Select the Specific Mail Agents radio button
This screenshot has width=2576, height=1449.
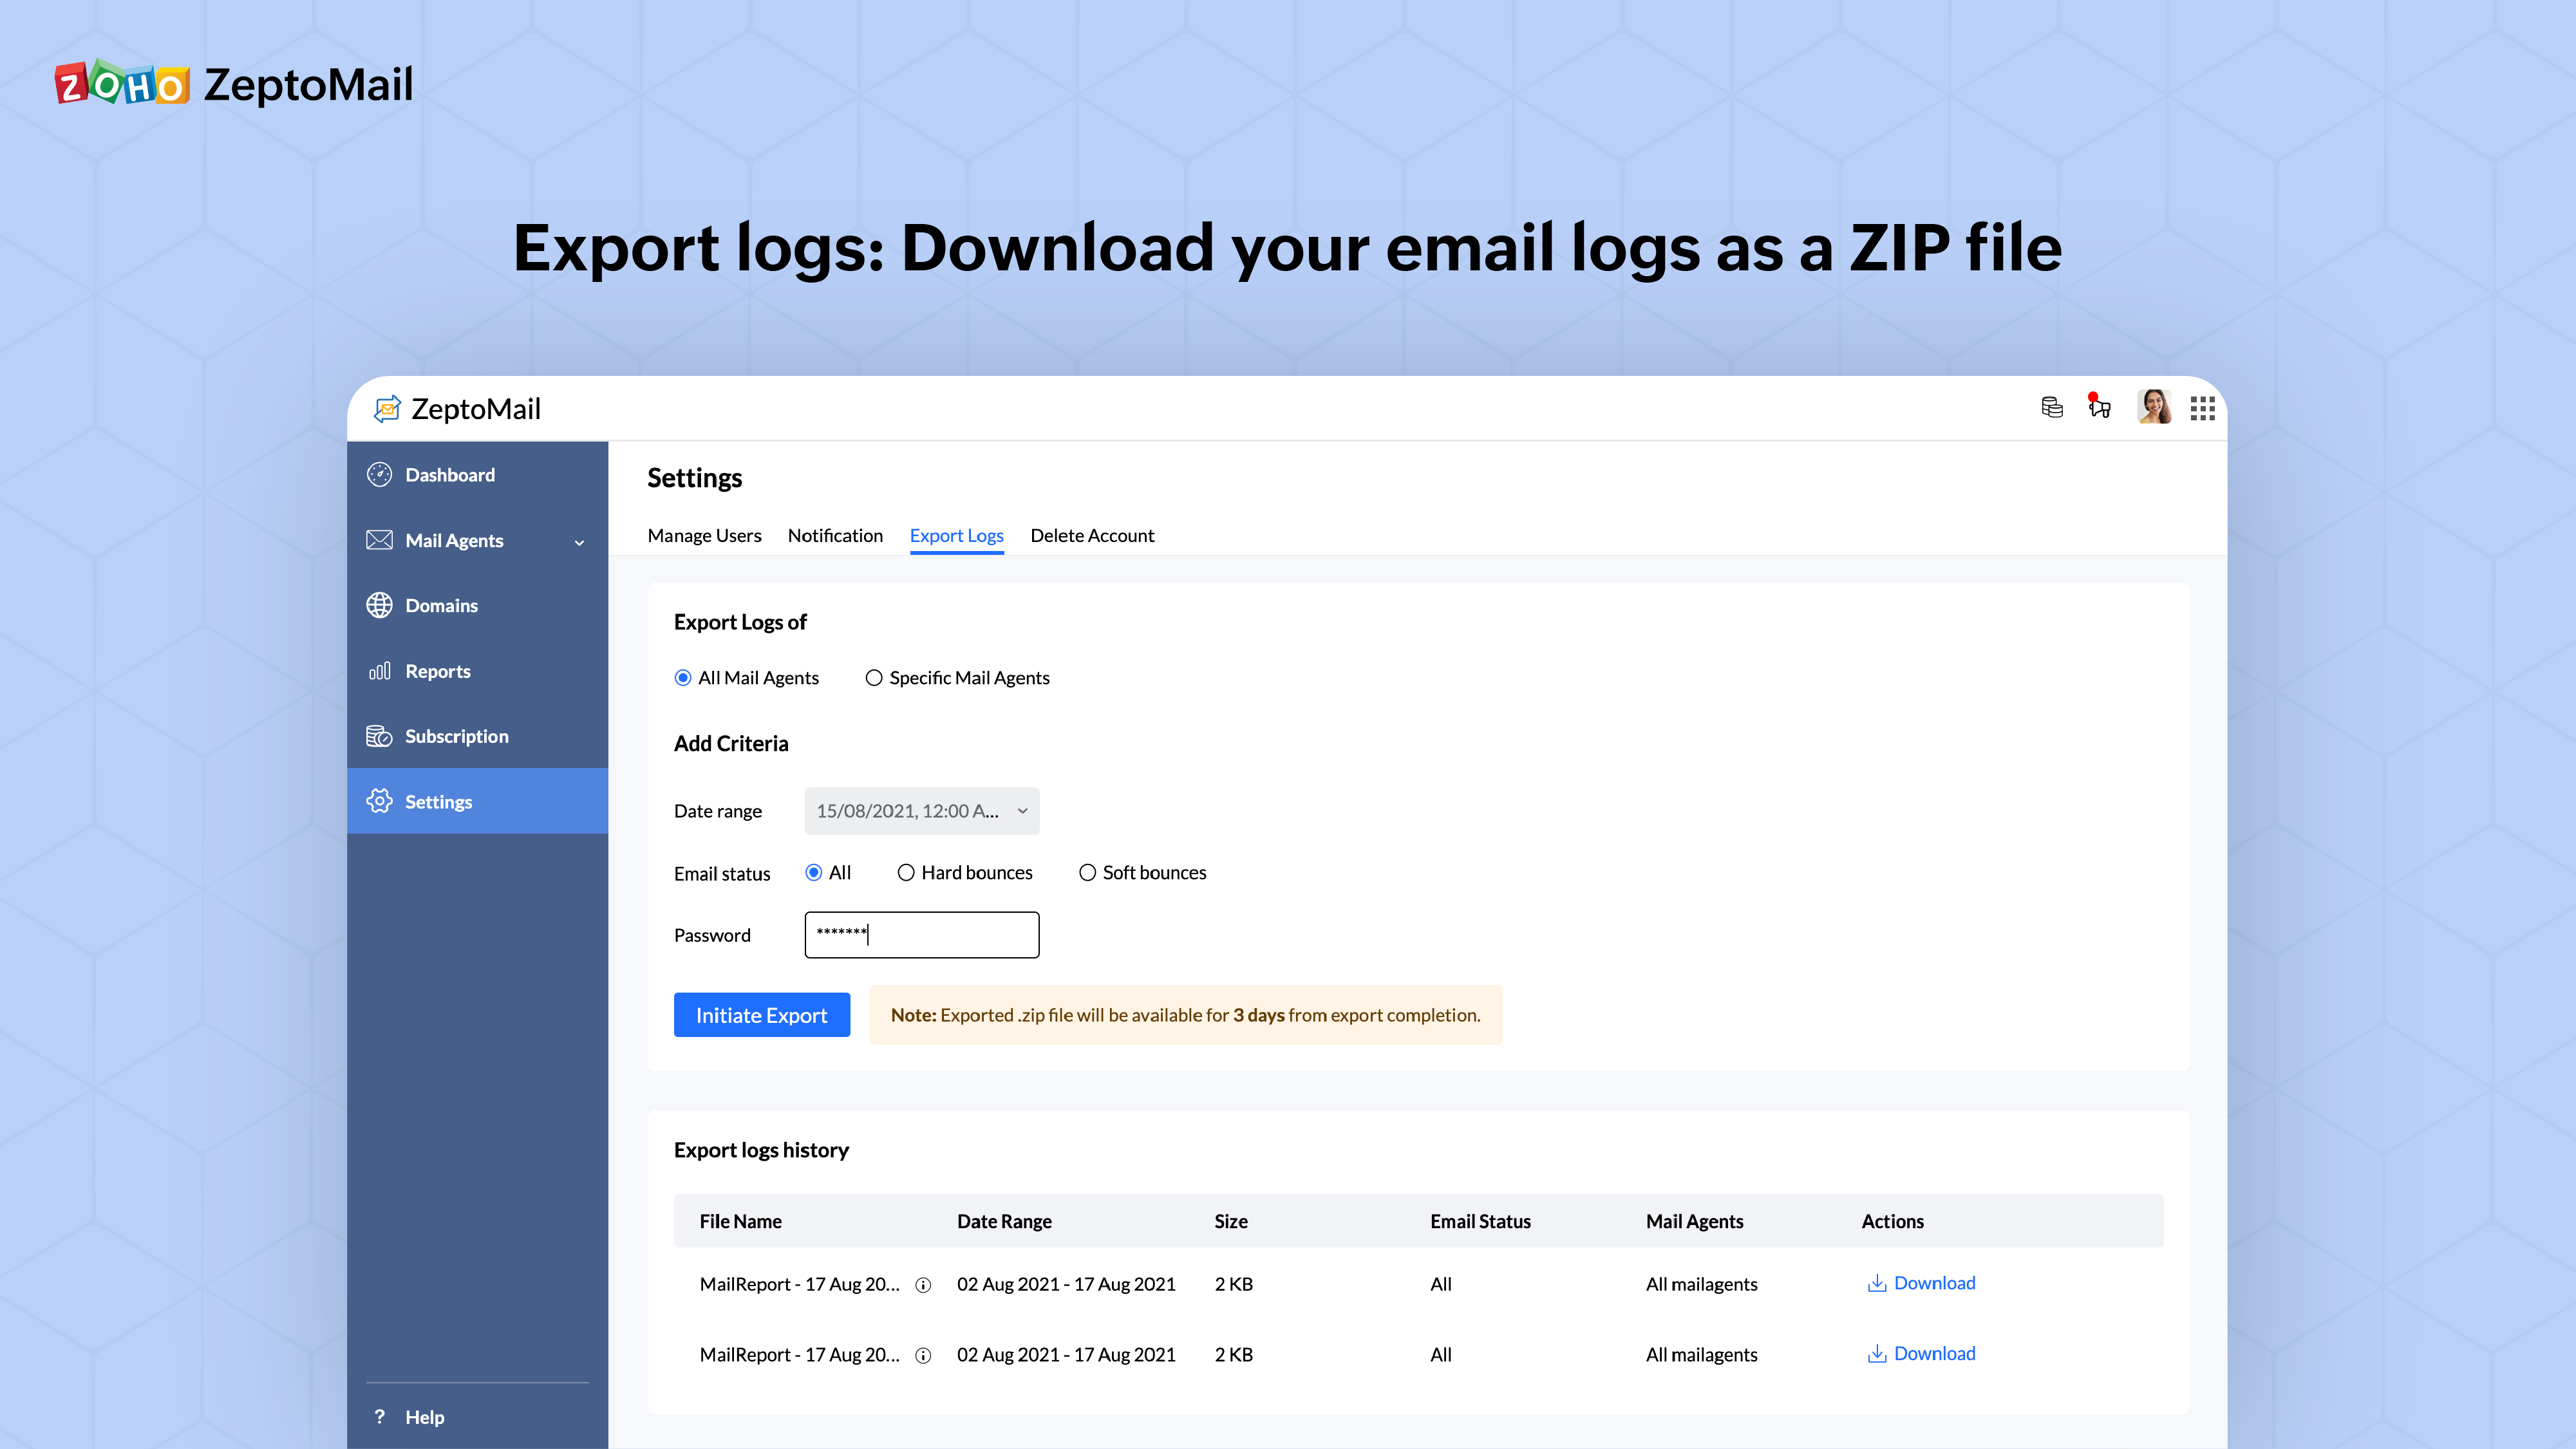[874, 678]
